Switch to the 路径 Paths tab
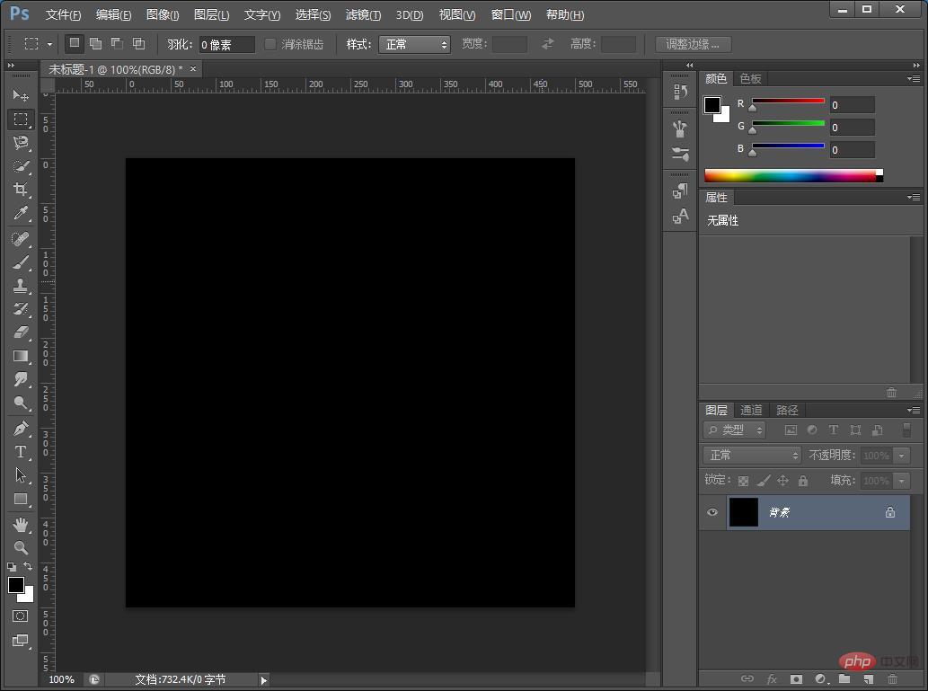Screen dimensions: 928x691 [x=787, y=410]
